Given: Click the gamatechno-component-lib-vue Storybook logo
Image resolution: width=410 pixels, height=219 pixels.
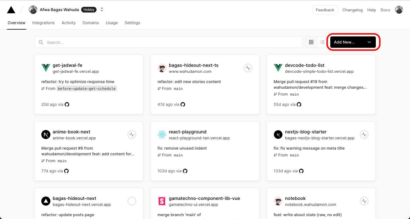Looking at the screenshot, I should (162, 201).
